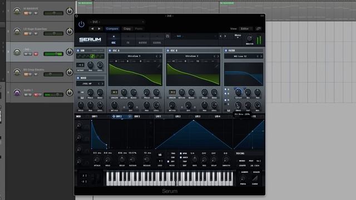Click Serum next preset arrow beside Menu
This screenshot has height=200, width=356.
click(x=225, y=36)
